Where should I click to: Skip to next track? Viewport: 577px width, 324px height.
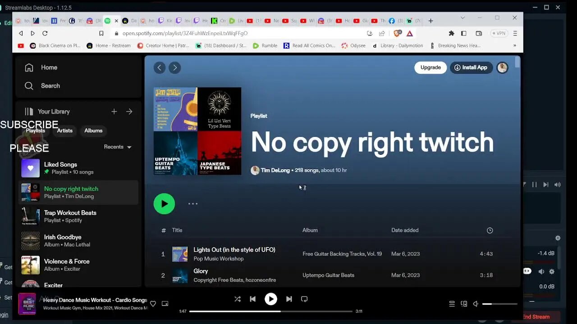click(x=289, y=299)
